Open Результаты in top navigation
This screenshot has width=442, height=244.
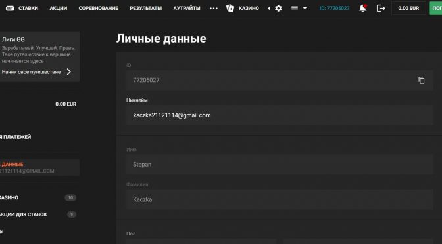click(x=146, y=8)
